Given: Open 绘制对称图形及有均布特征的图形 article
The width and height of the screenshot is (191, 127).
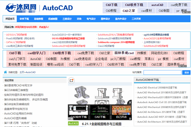Looking at the screenshot, I should 24,95.
